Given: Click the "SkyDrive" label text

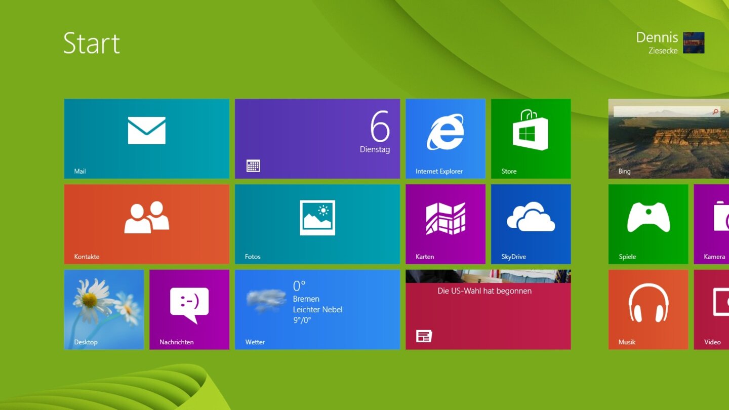Looking at the screenshot, I should point(514,257).
